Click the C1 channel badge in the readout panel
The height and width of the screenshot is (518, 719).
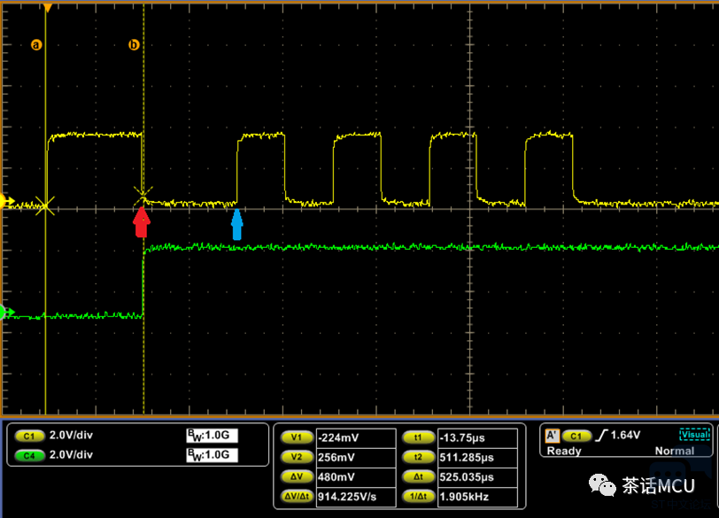pyautogui.click(x=29, y=437)
